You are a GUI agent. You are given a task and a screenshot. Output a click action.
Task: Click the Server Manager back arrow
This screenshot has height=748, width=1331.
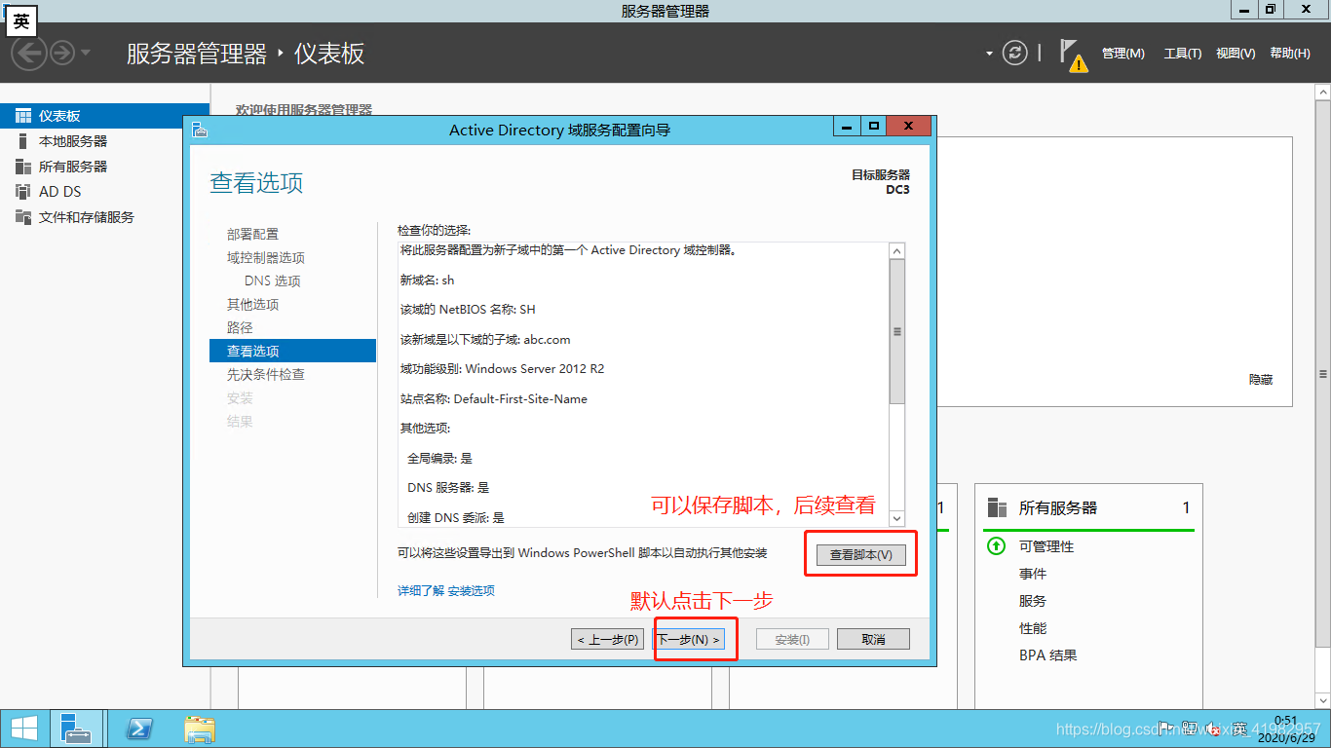29,52
